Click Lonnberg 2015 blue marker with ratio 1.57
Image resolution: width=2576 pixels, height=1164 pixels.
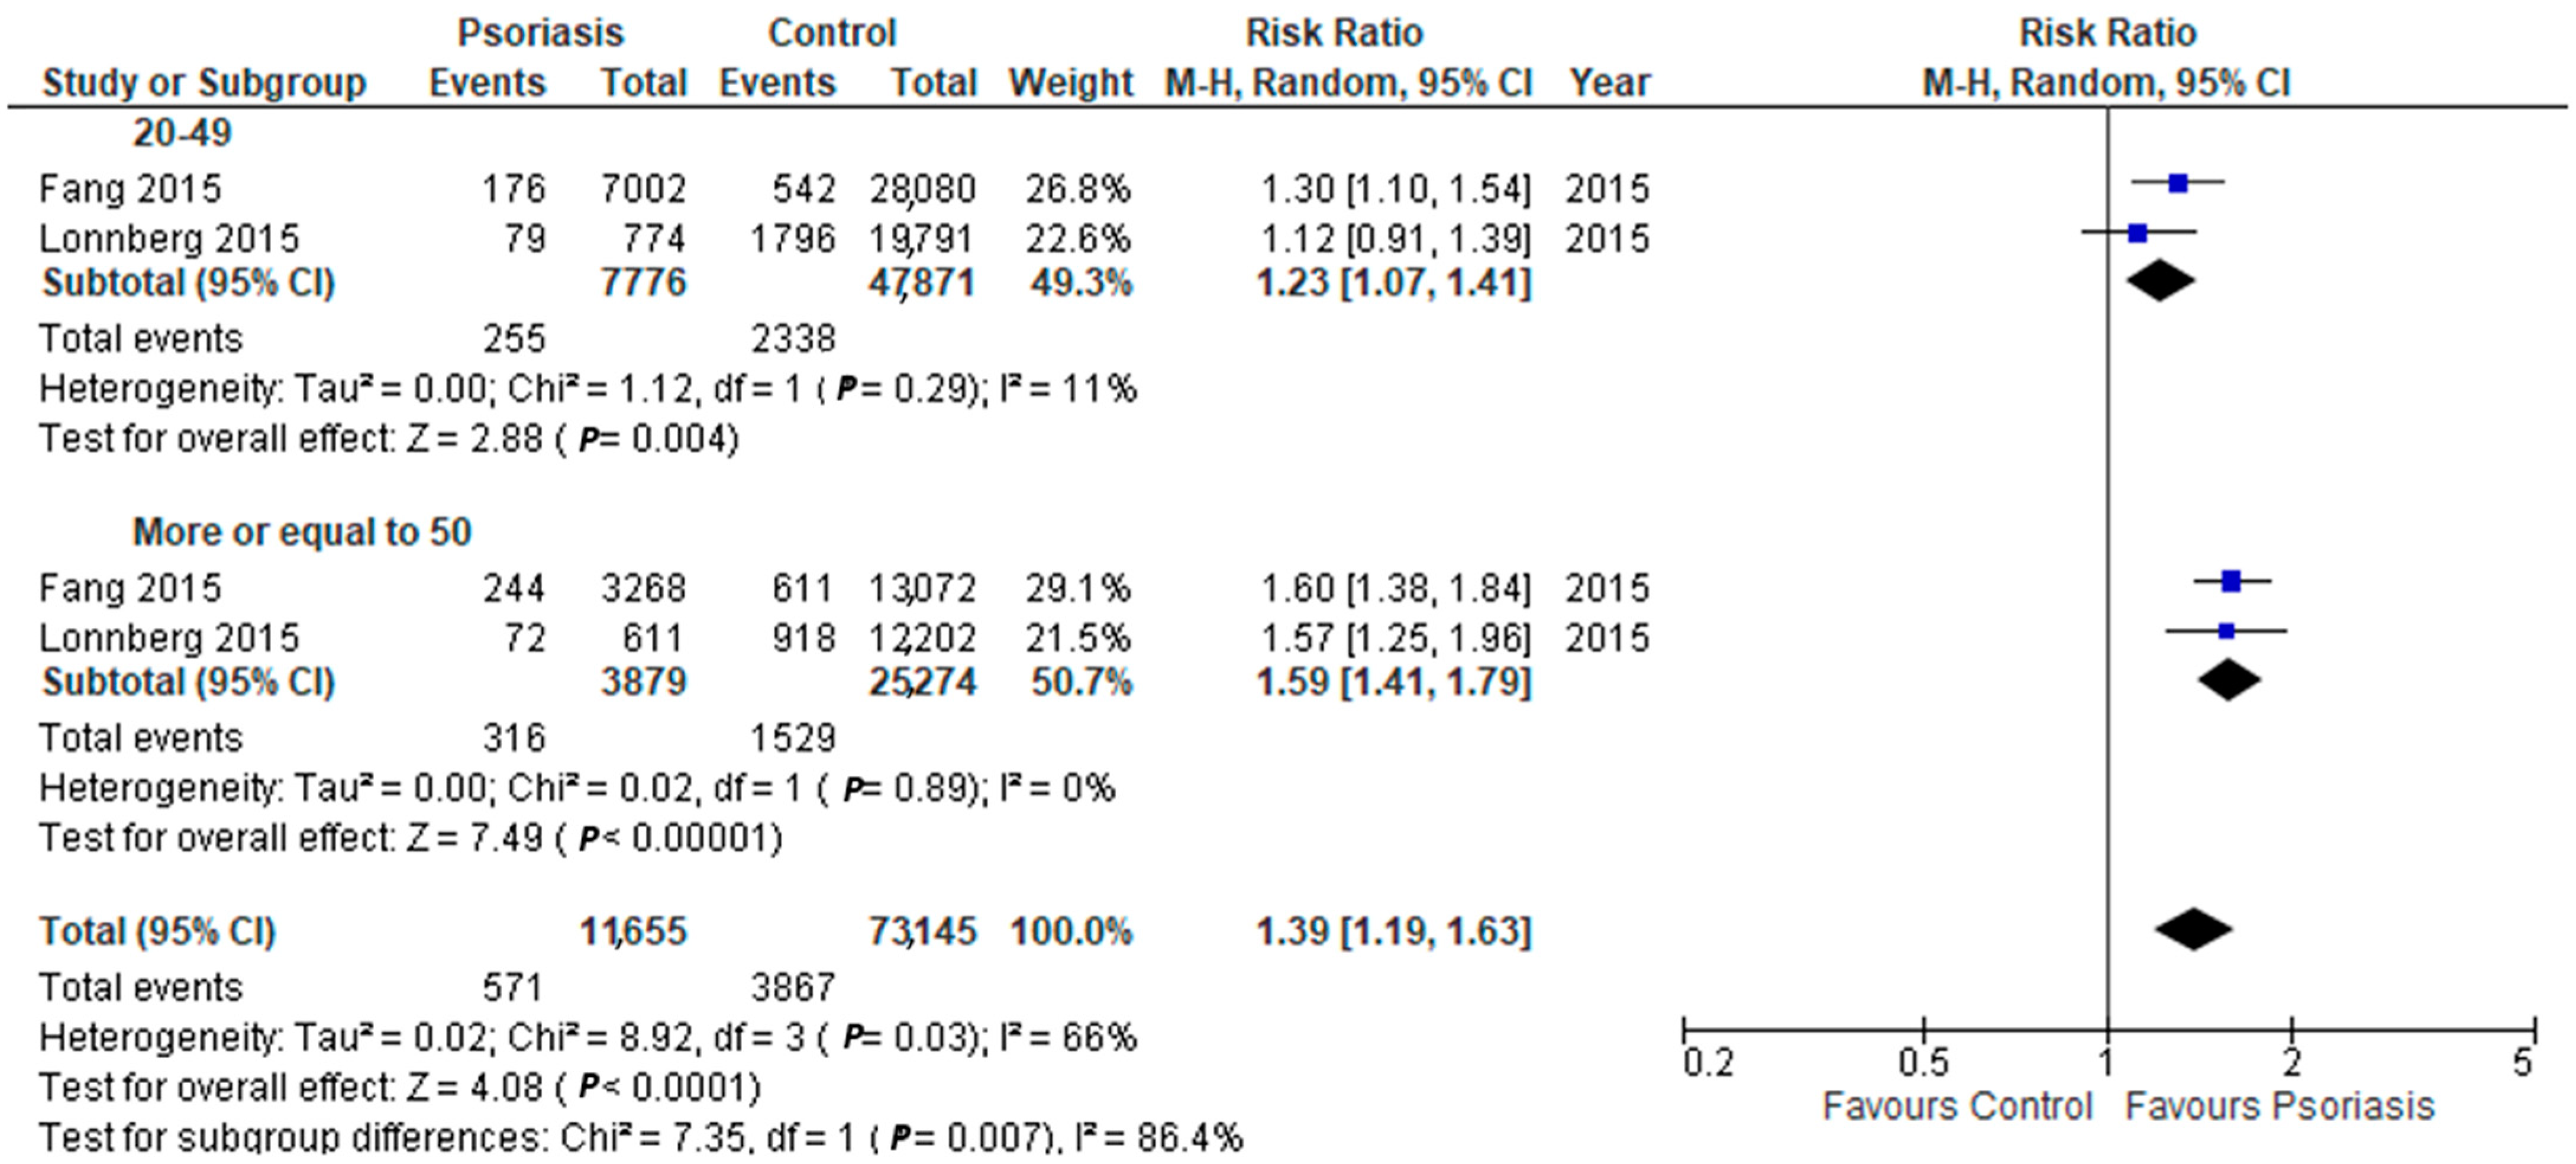[x=2226, y=631]
